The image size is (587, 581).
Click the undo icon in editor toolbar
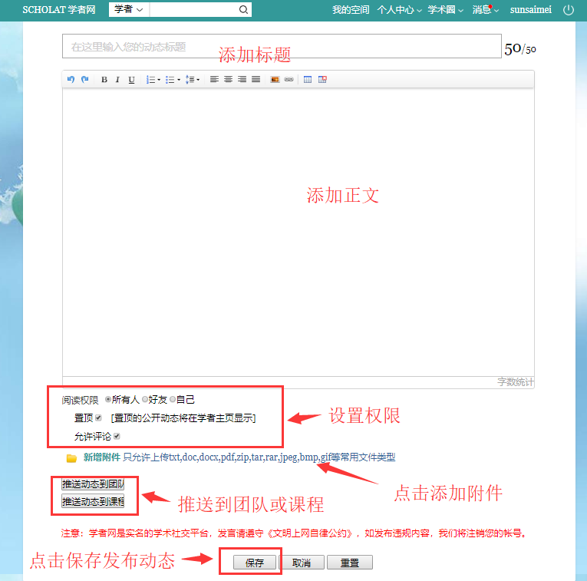(x=71, y=80)
